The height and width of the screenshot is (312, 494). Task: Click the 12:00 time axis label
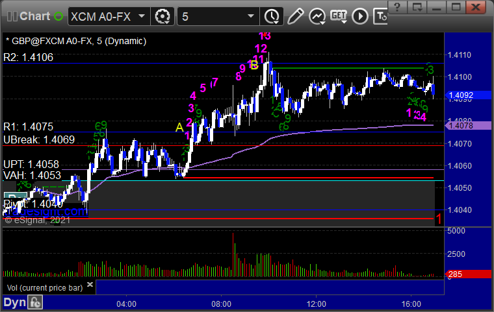[317, 304]
